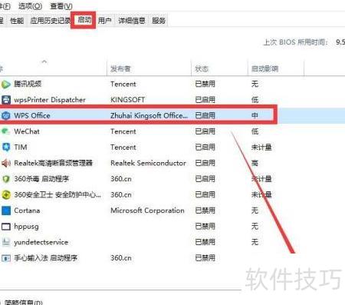Click the hppusg window icon

(x=6, y=227)
